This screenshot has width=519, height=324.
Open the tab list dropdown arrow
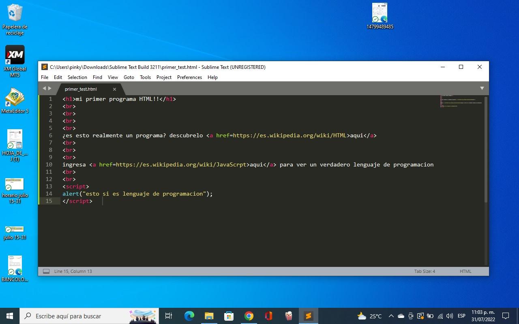(482, 88)
